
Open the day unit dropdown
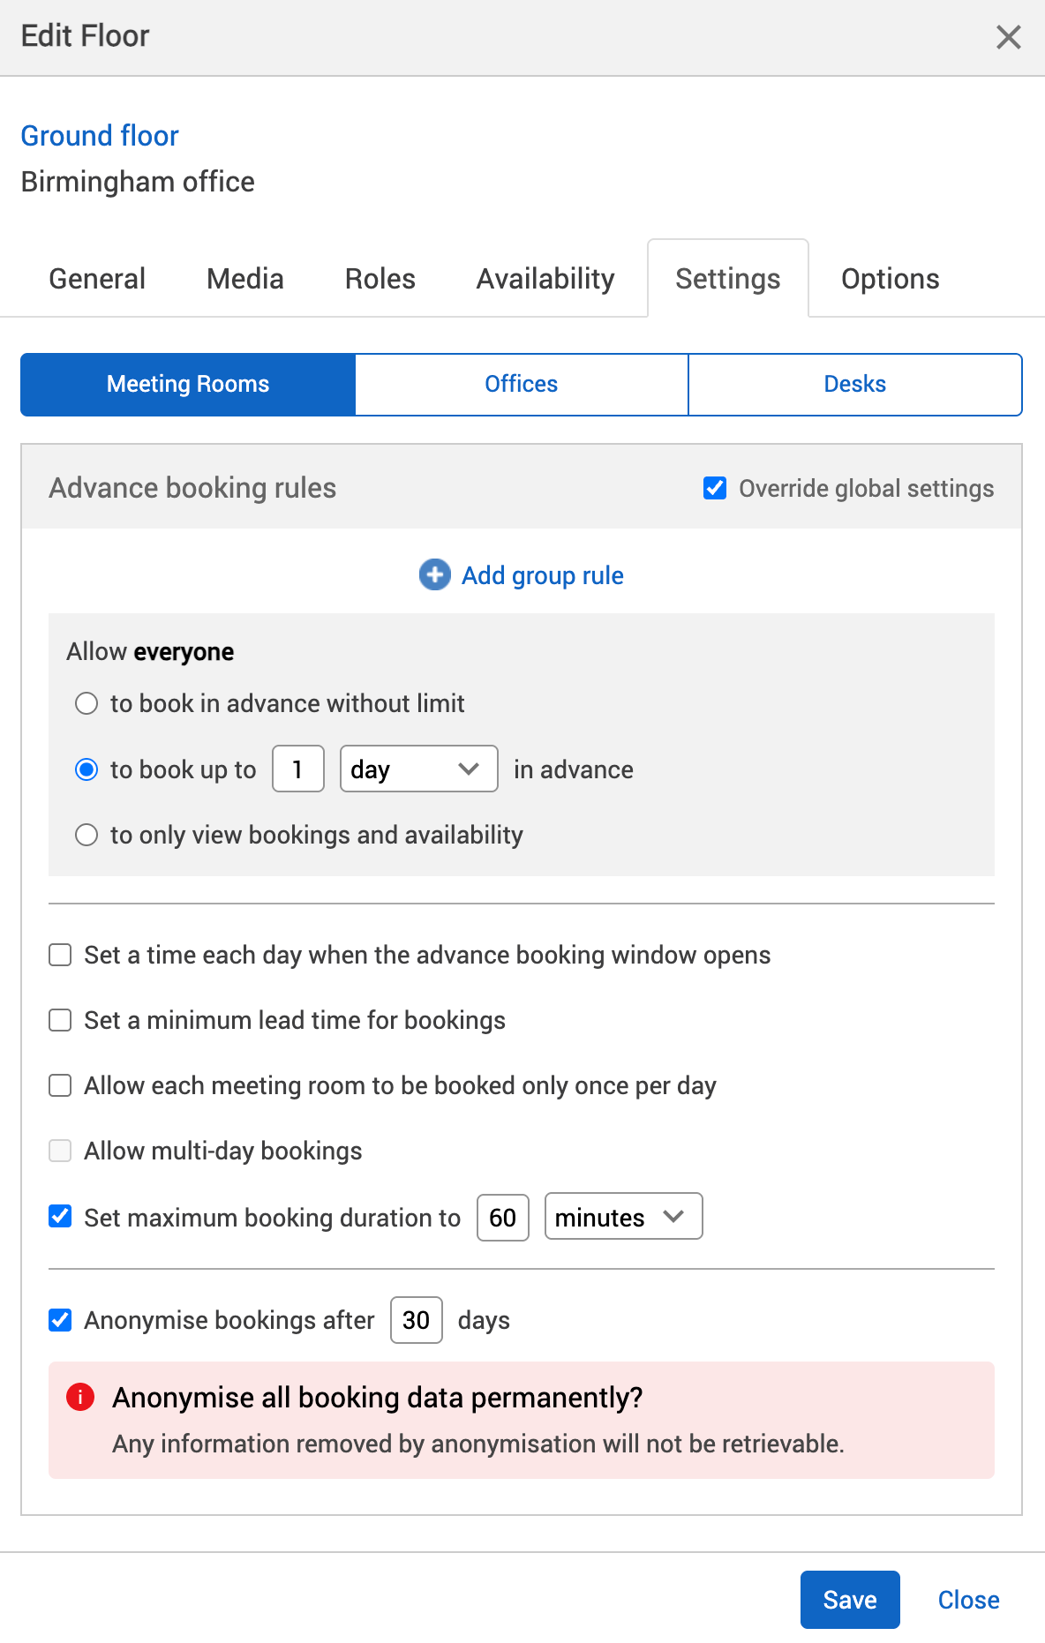click(419, 769)
